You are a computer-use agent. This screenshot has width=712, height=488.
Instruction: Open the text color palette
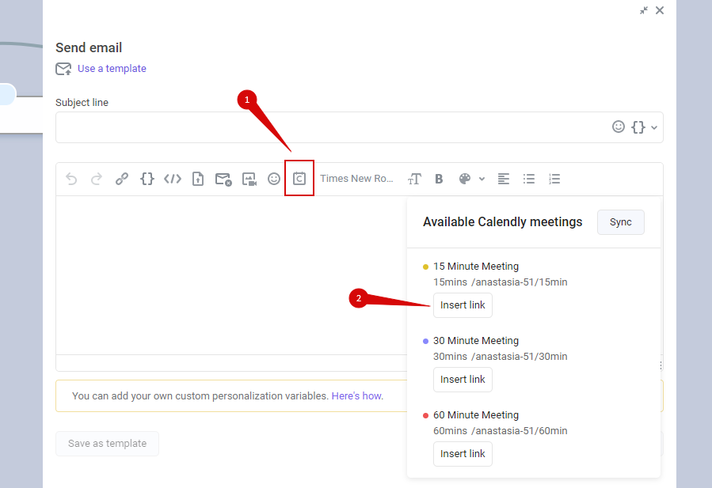click(465, 179)
